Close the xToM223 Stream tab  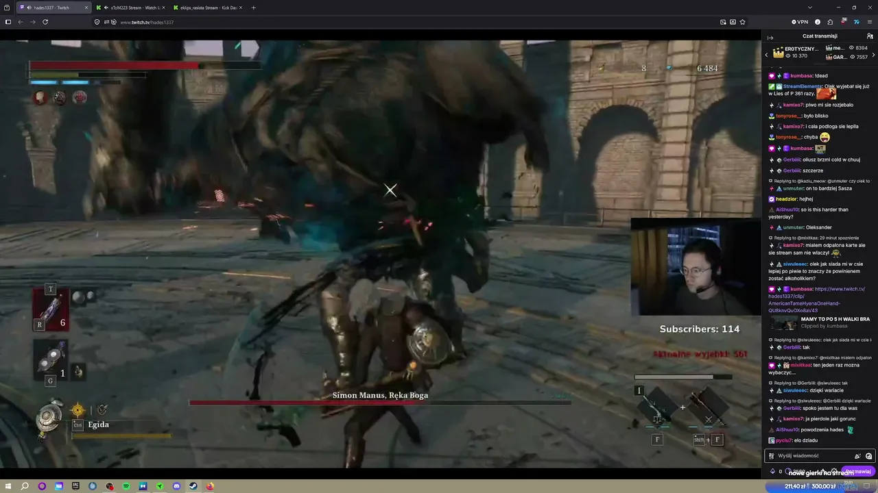click(x=163, y=8)
